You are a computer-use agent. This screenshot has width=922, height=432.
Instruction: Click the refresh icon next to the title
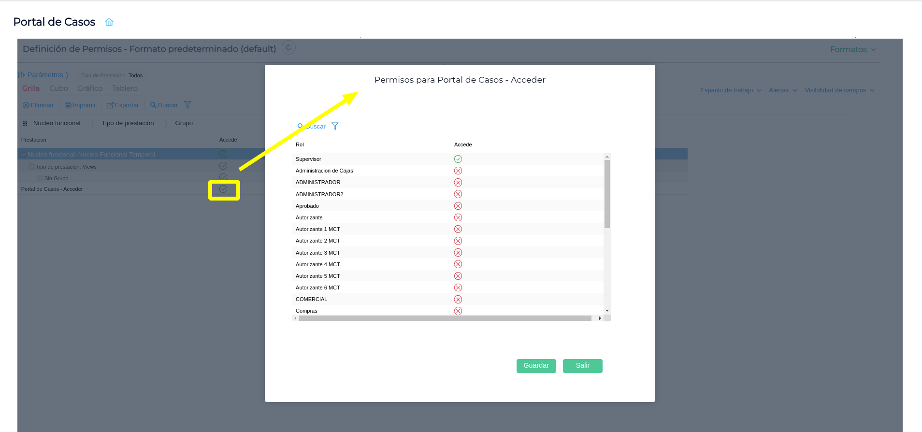coord(288,47)
